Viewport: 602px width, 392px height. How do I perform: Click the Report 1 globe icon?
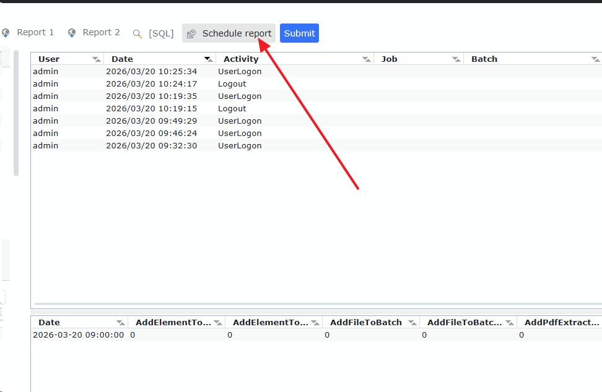(x=6, y=33)
